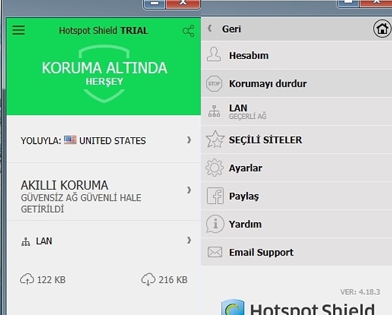The image size is (392, 315).
Task: Select Korumayı durdur to stop protection
Action: 297,84
